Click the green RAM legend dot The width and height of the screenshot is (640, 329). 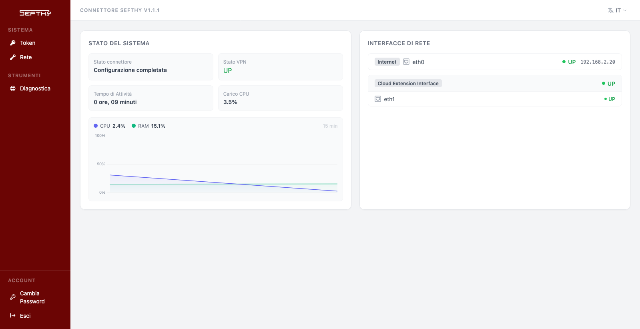[x=134, y=126]
